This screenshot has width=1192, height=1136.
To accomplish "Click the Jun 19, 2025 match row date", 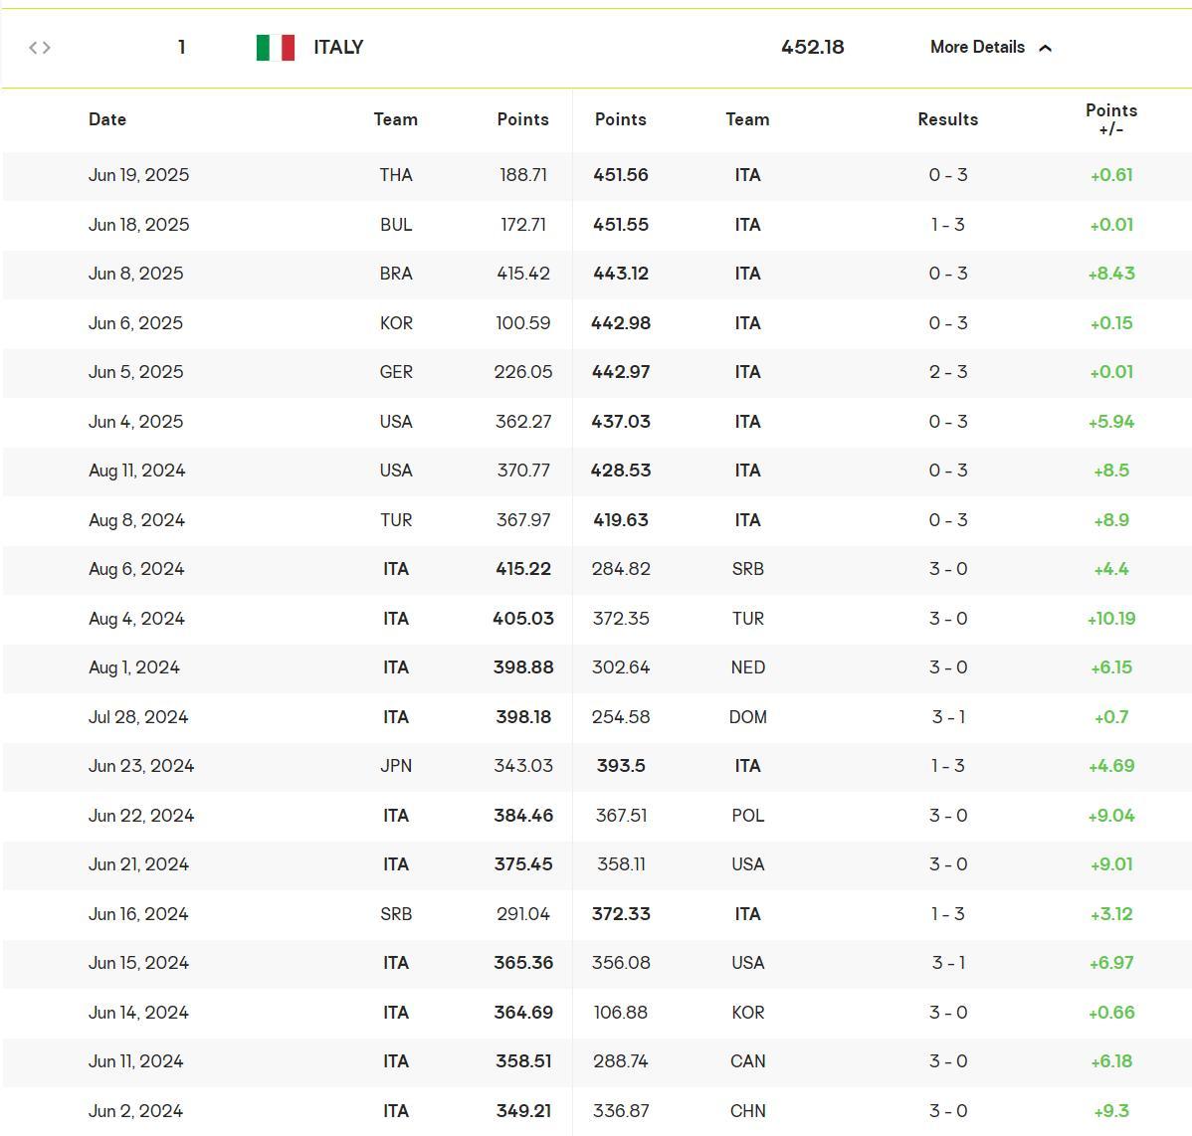I will point(138,175).
